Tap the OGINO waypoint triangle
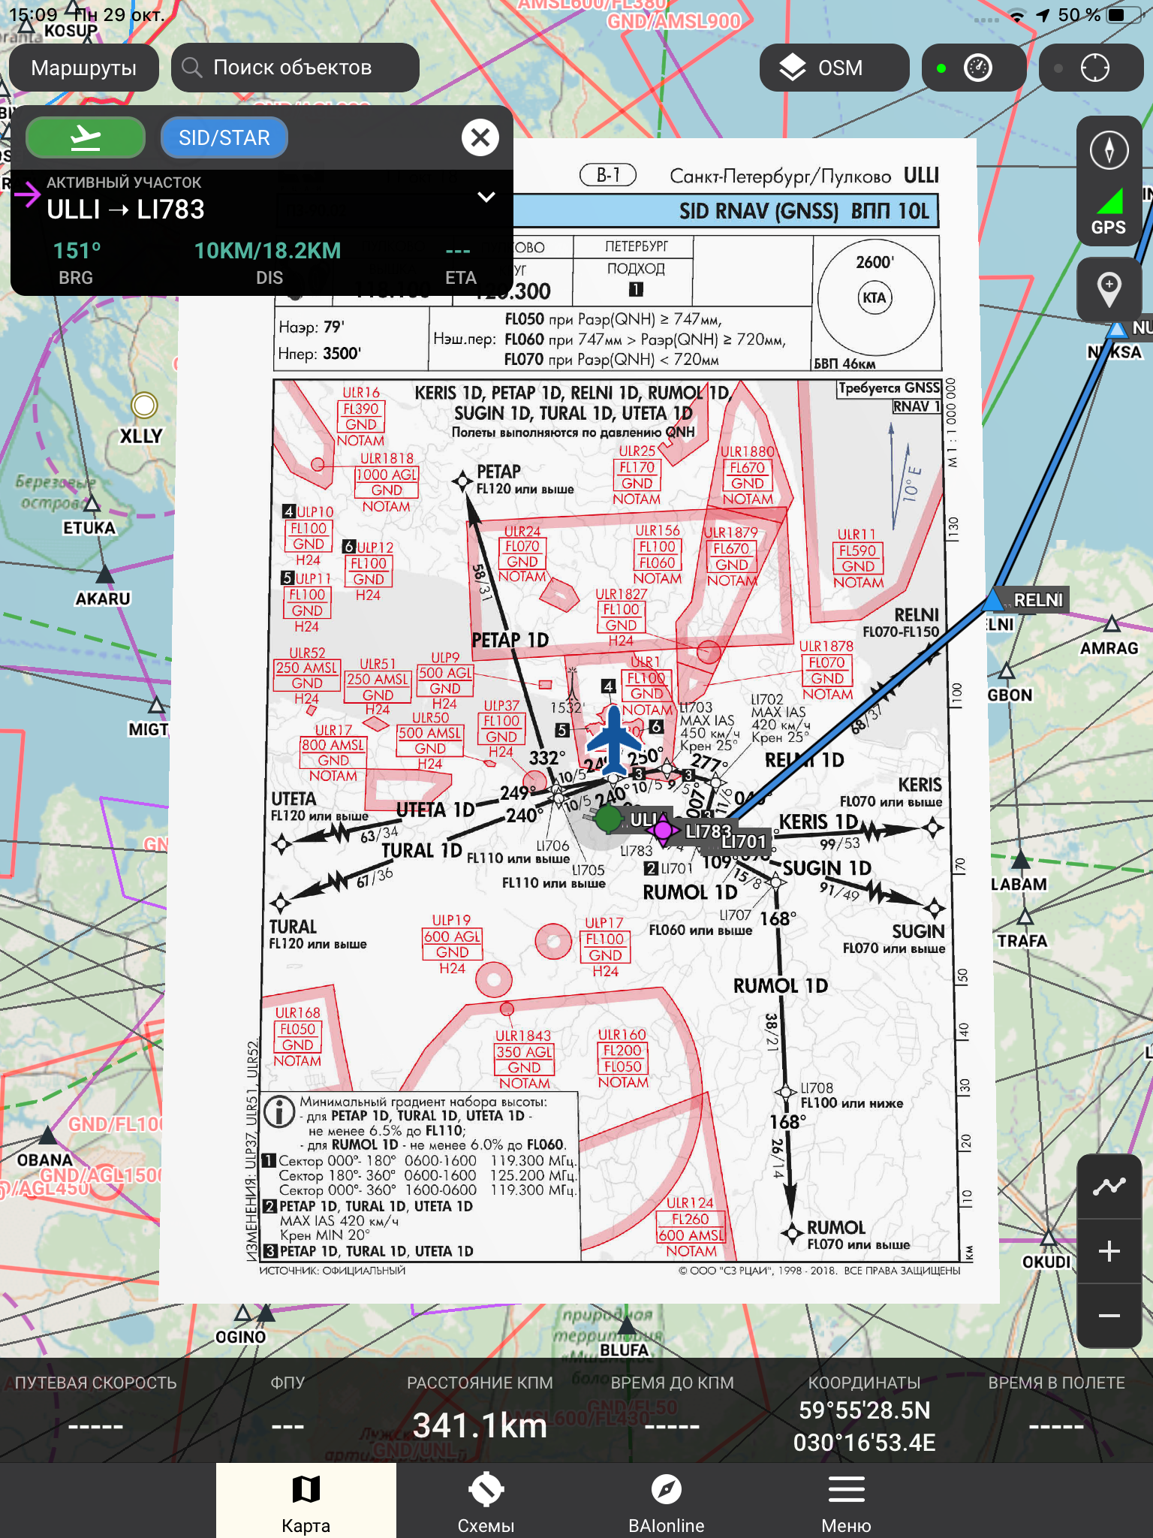Viewport: 1153px width, 1538px height. coord(242,1313)
